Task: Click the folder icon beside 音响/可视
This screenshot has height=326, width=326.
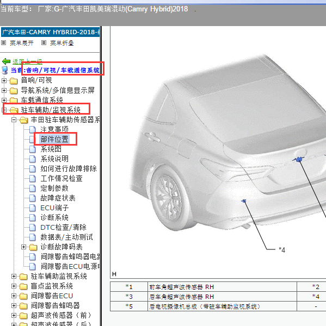Action: (14, 80)
